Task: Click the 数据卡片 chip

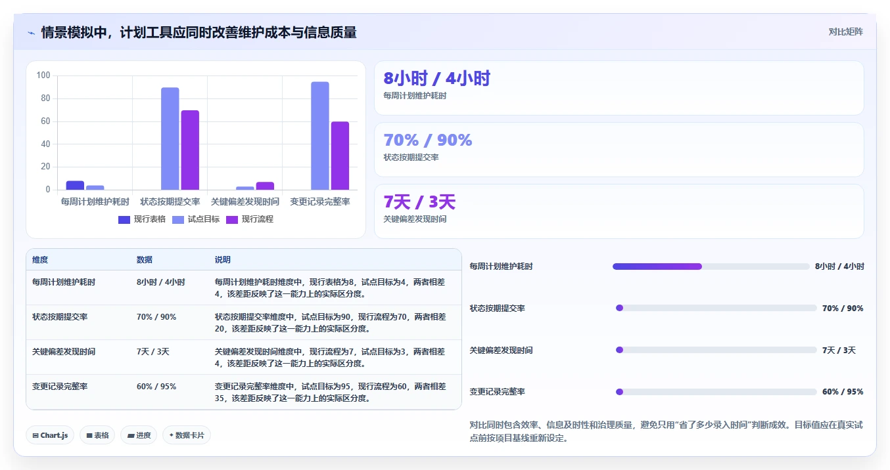Action: 187,435
